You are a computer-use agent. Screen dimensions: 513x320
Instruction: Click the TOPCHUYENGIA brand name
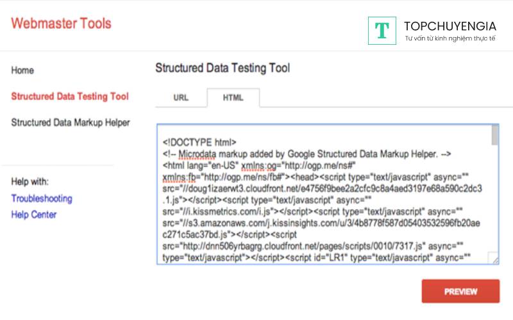pos(450,26)
